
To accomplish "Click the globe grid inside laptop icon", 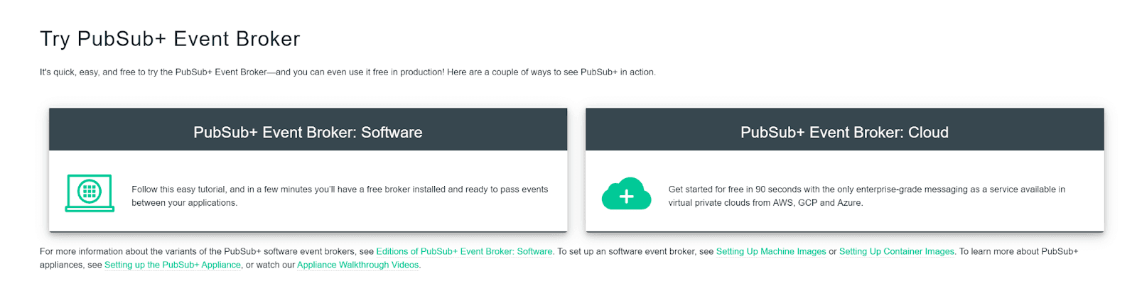I will pyautogui.click(x=90, y=191).
